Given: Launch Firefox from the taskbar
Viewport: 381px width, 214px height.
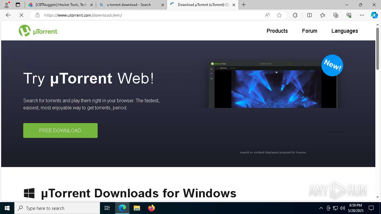Looking at the screenshot, I should [151, 208].
